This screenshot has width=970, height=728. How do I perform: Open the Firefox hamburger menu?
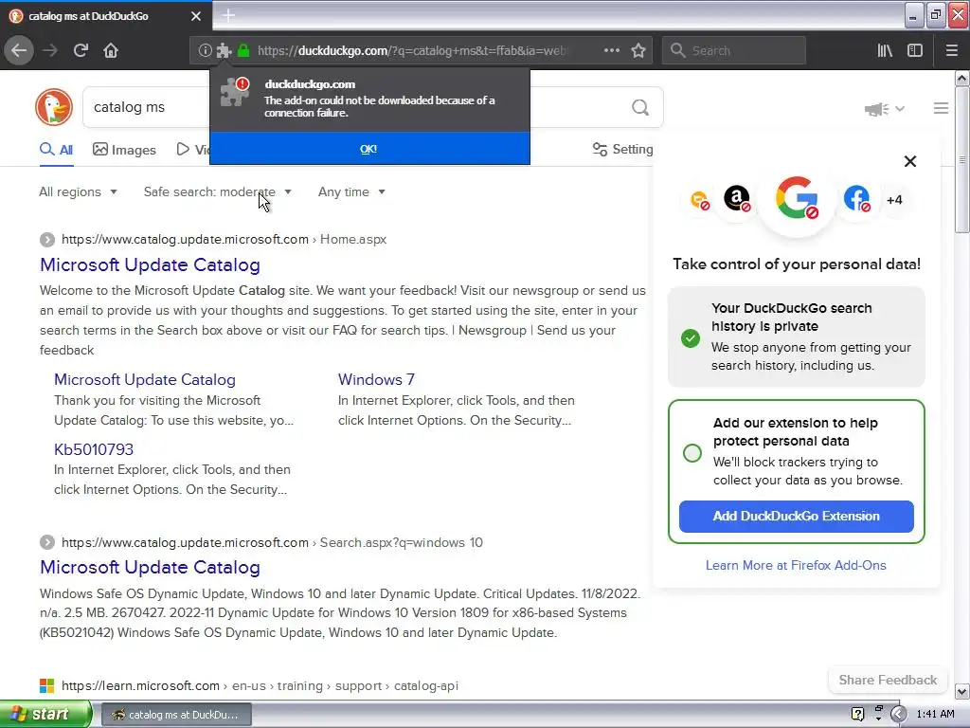tap(951, 51)
